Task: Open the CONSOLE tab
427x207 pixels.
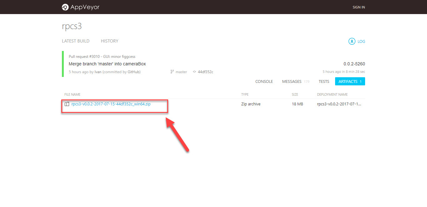Action: click(x=264, y=81)
